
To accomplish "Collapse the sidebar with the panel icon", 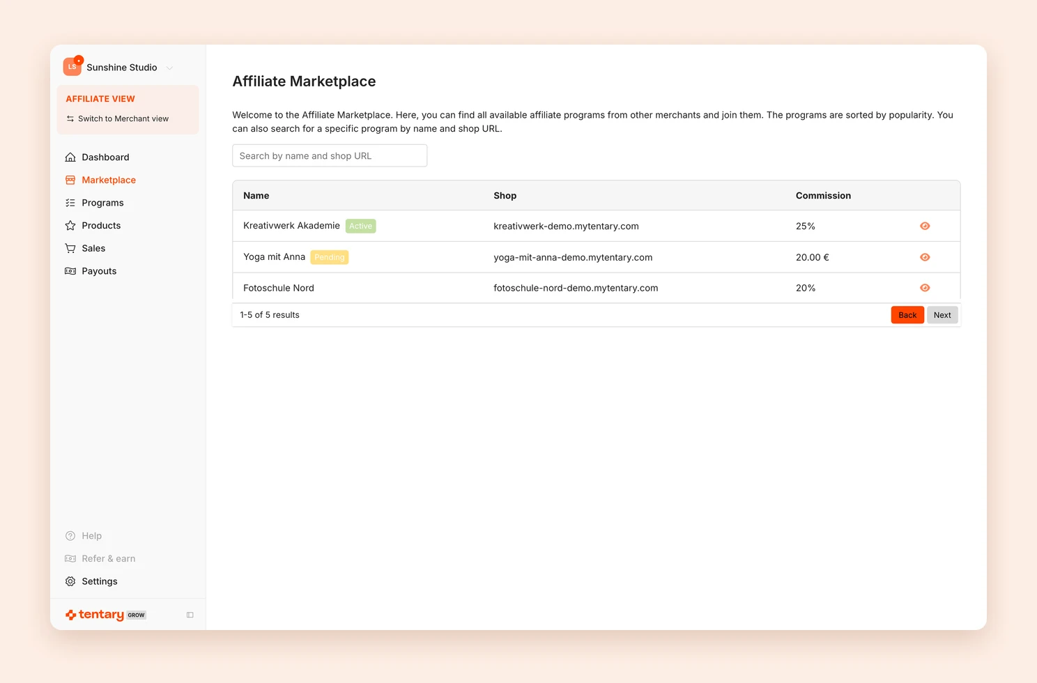I will [x=190, y=615].
